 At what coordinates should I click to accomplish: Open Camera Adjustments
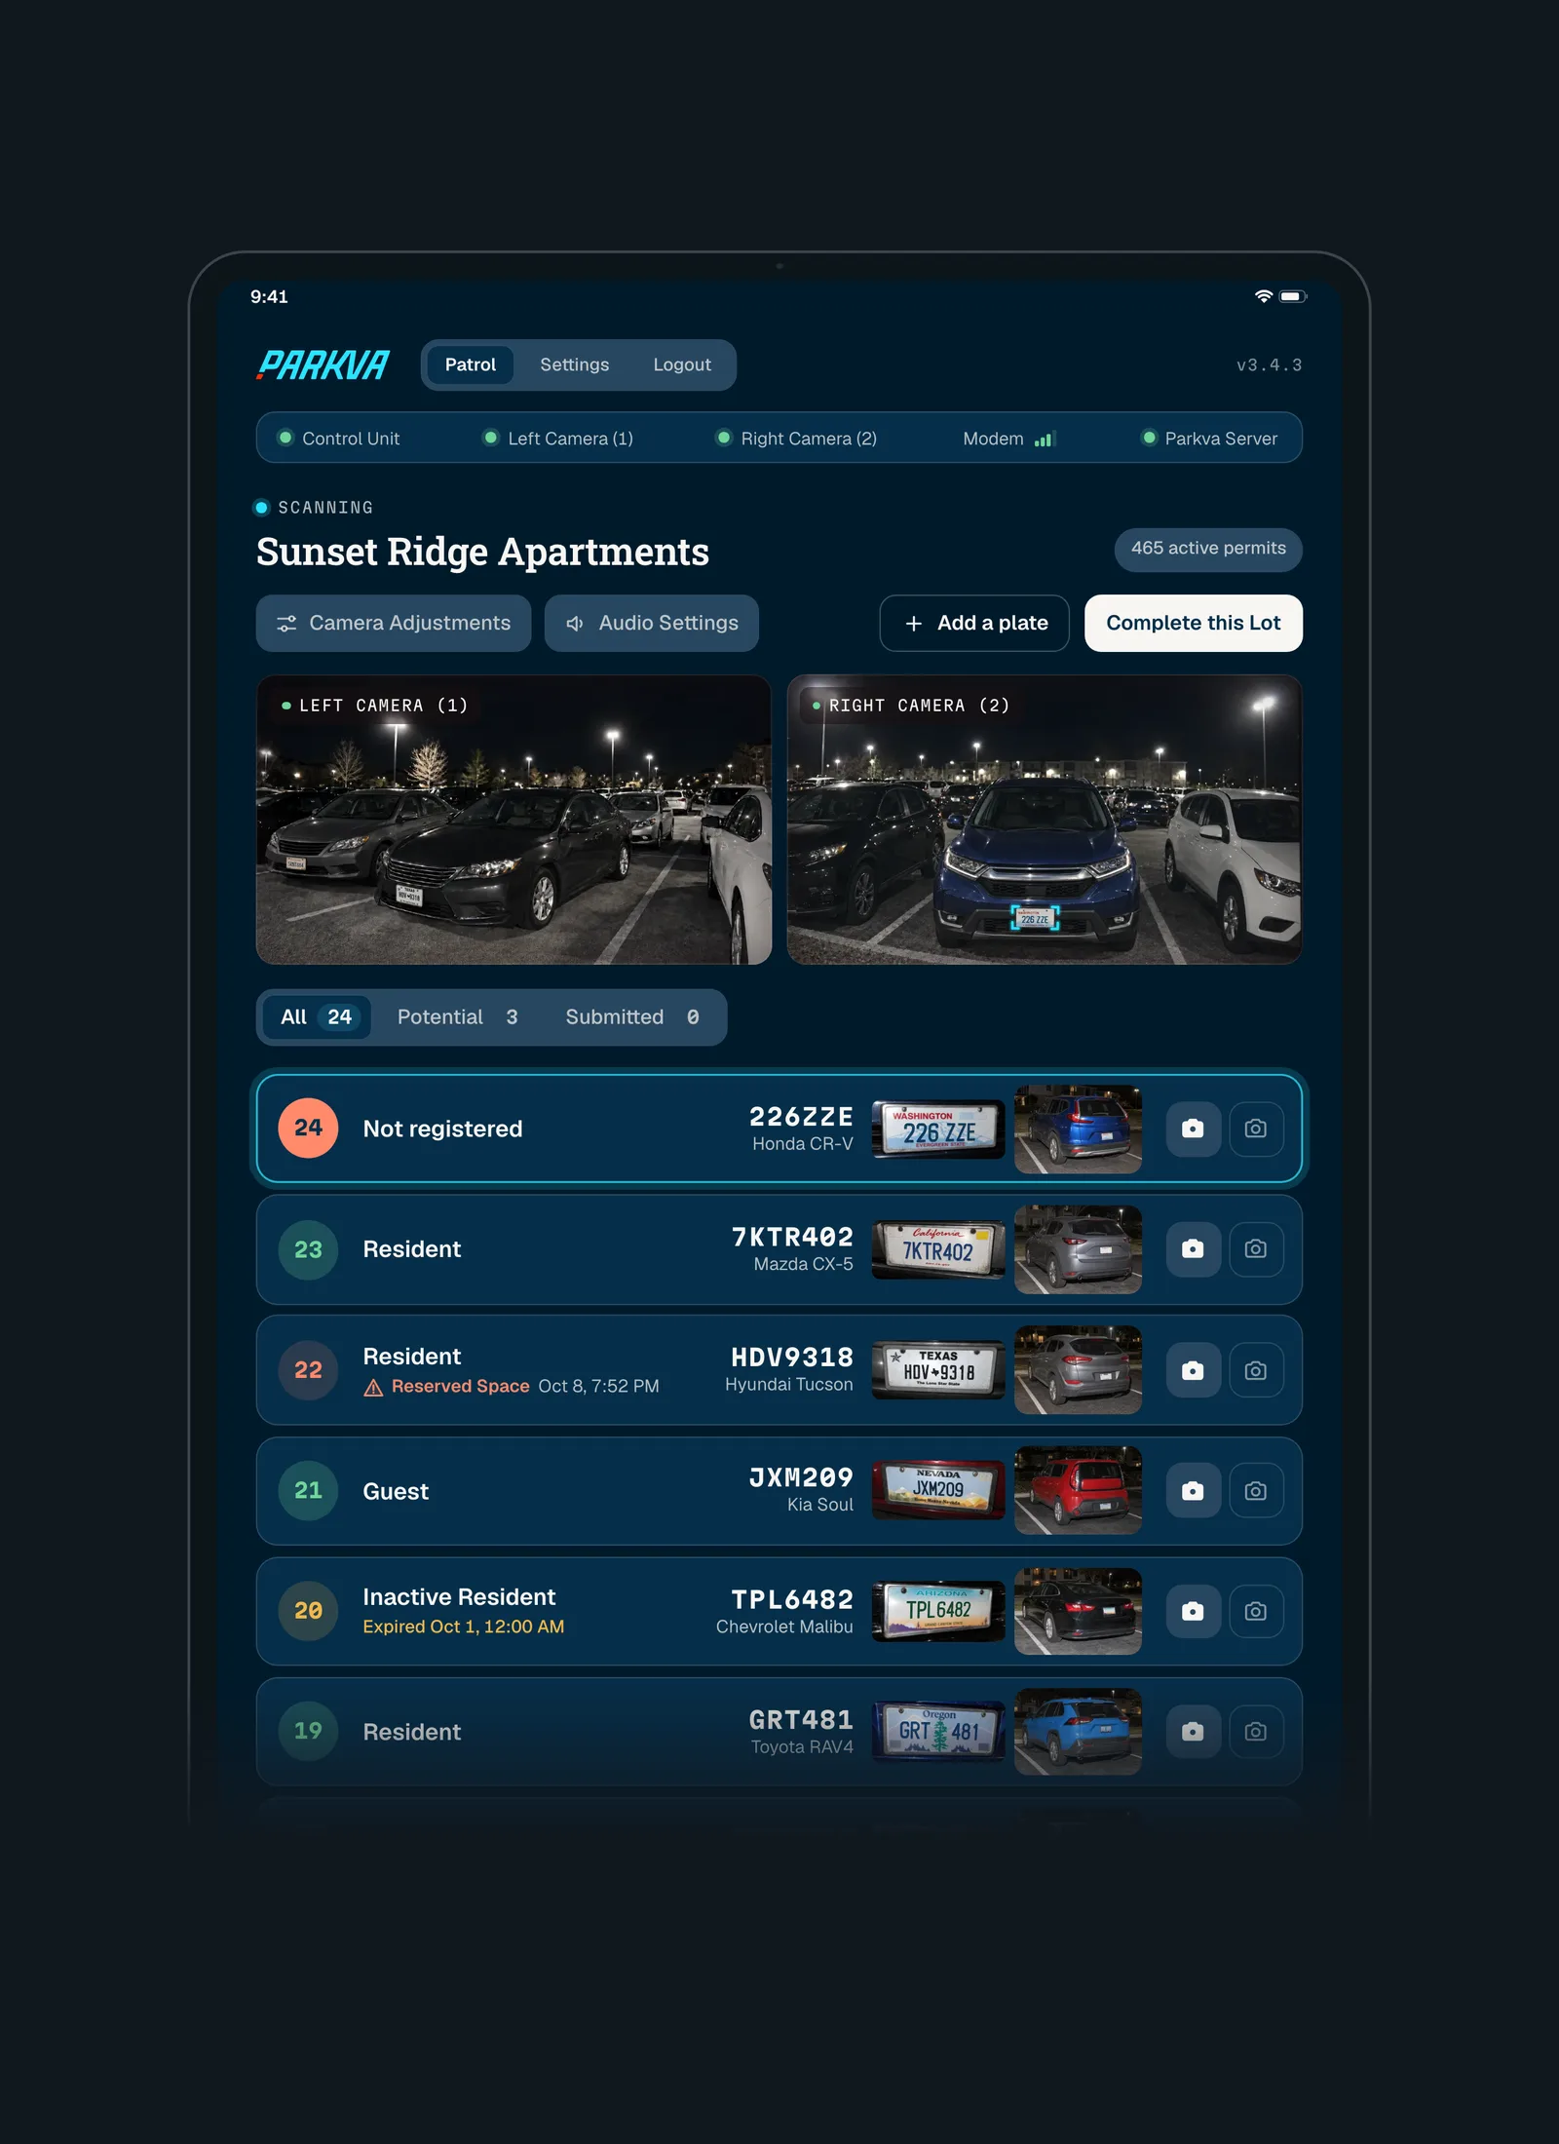click(x=394, y=623)
